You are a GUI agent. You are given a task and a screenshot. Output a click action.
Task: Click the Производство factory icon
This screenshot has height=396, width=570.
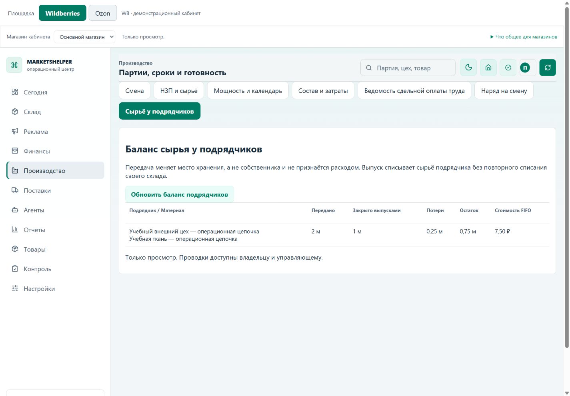pyautogui.click(x=15, y=170)
